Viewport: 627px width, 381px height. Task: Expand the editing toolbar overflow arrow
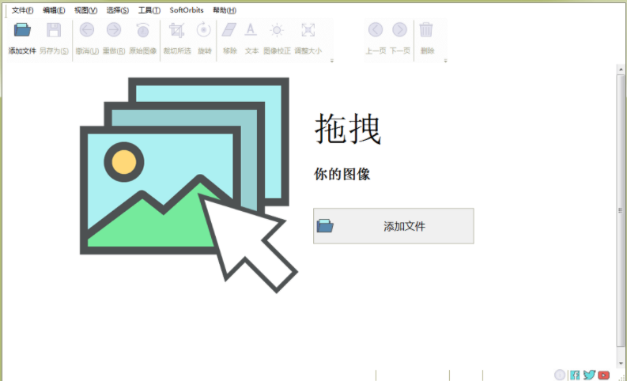point(332,61)
